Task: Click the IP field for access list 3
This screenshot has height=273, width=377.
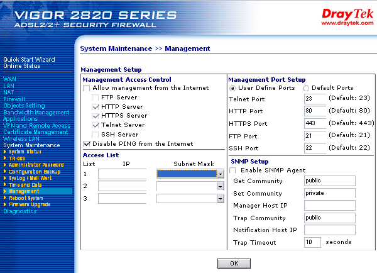Action: 122,199
